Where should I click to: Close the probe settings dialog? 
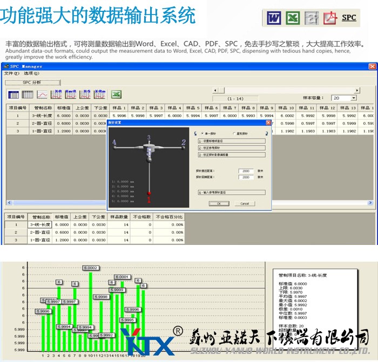point(268,122)
